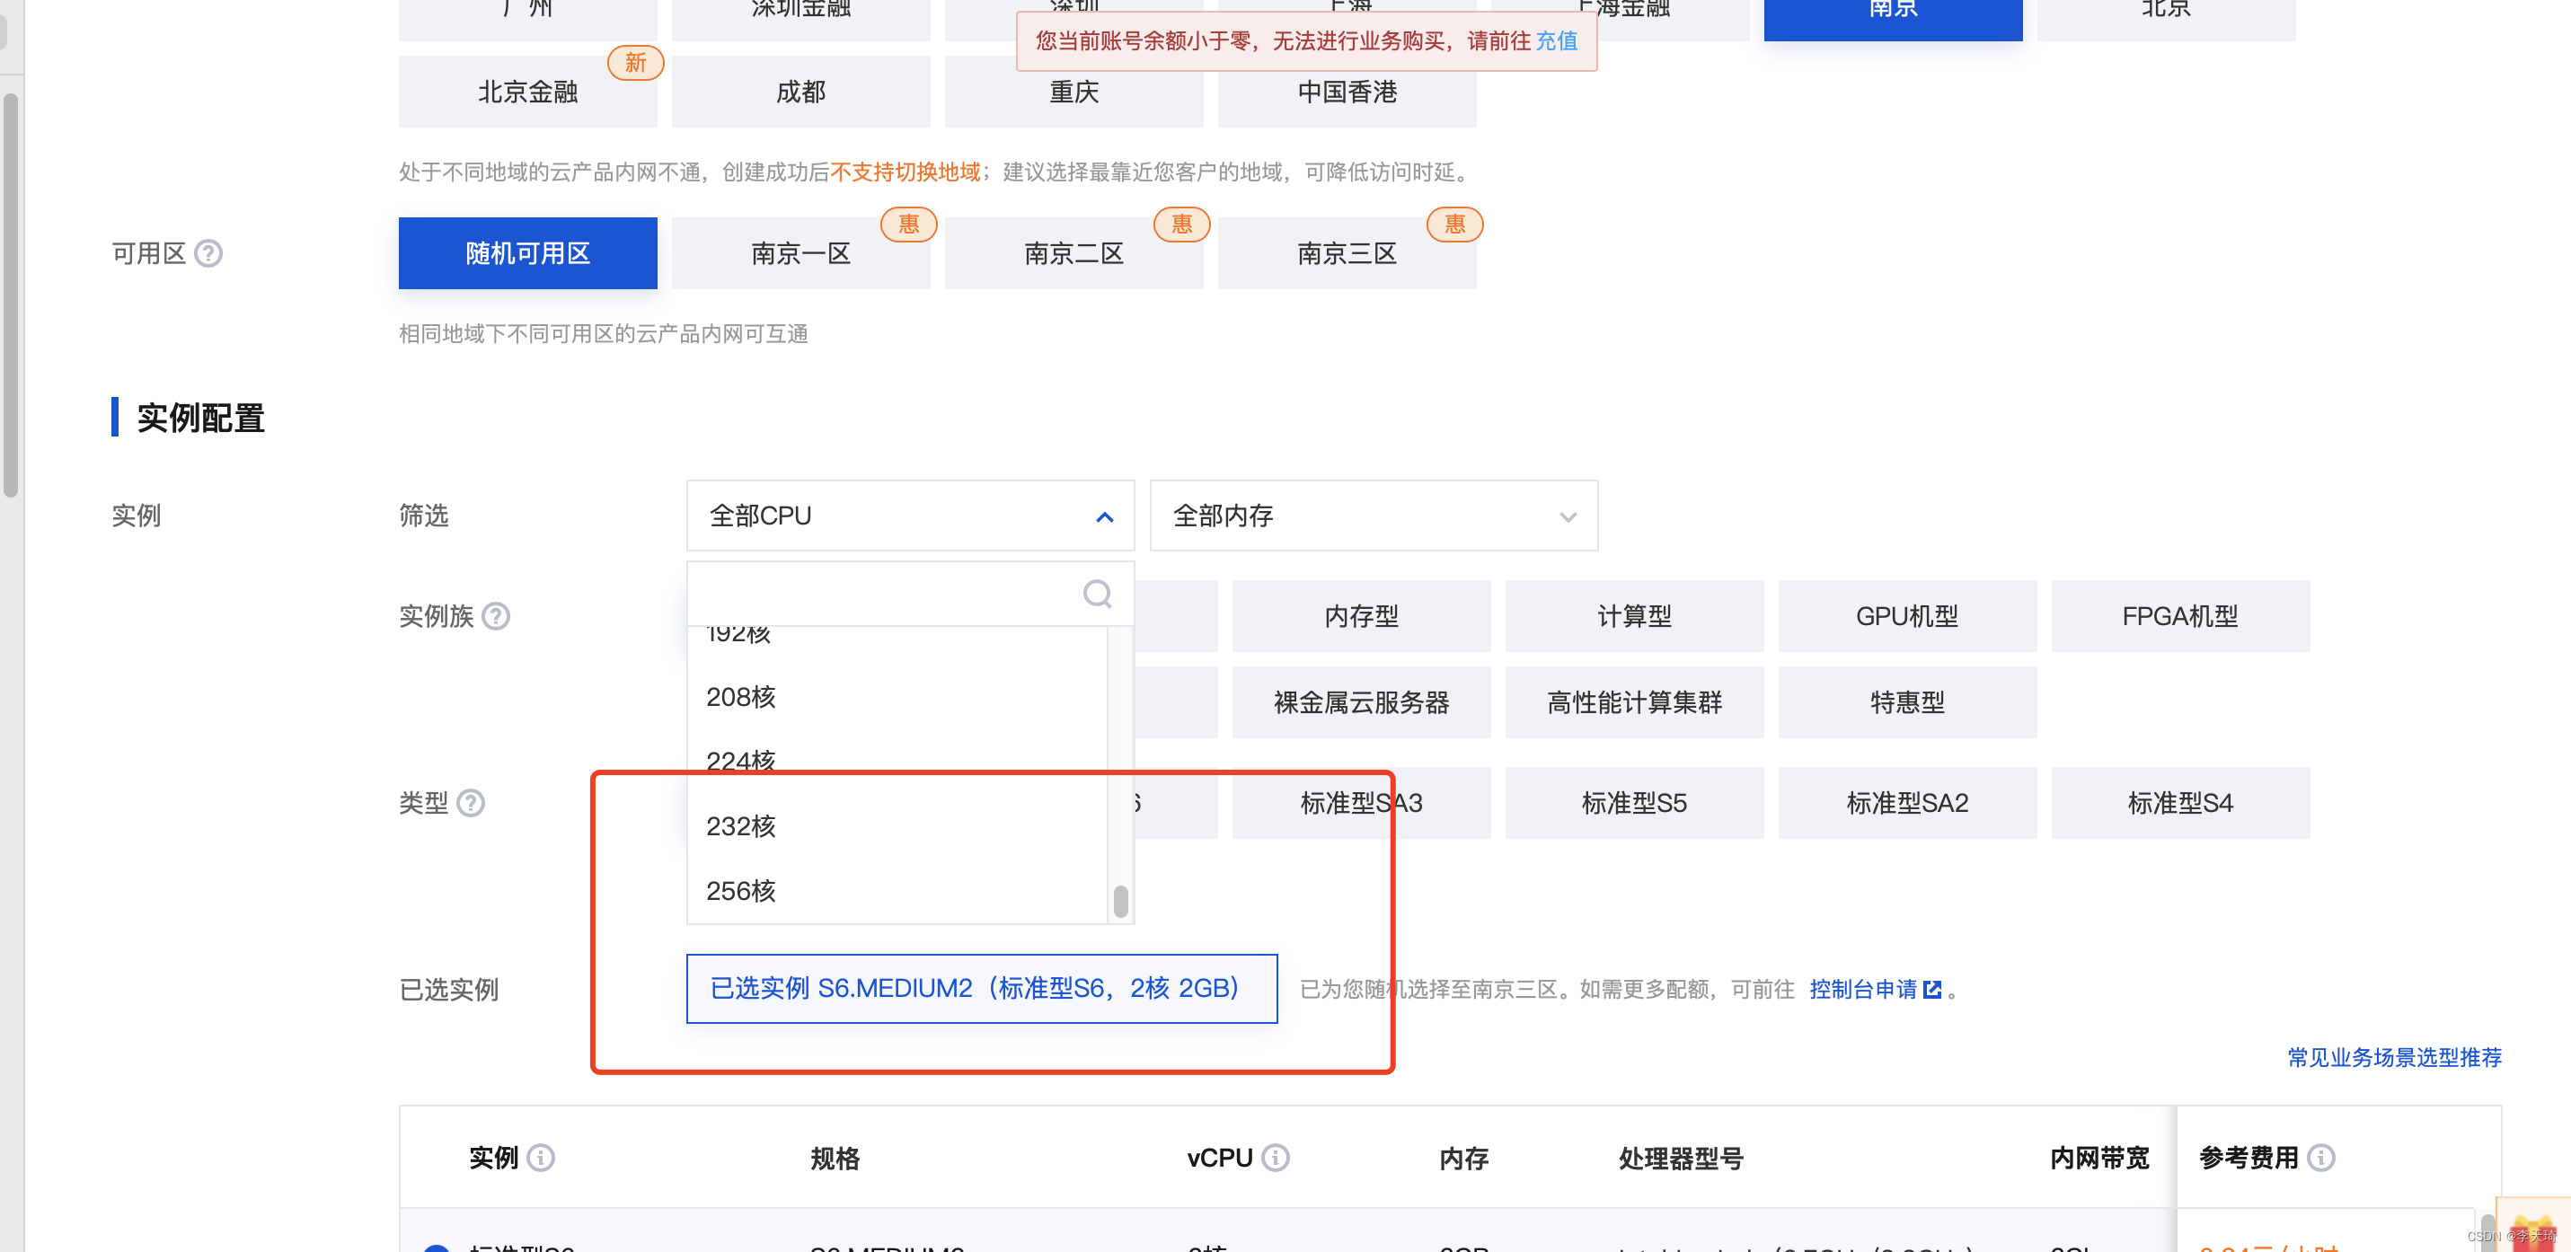Viewport: 2571px width, 1252px height.
Task: Click the type help question icon
Action: [x=471, y=803]
